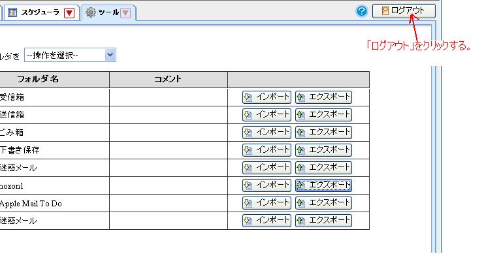Click the コメント column header
Viewport: 484px width, 269px height.
[169, 79]
